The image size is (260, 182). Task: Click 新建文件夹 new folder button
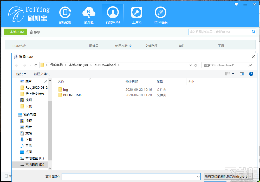pyautogui.click(x=42, y=74)
